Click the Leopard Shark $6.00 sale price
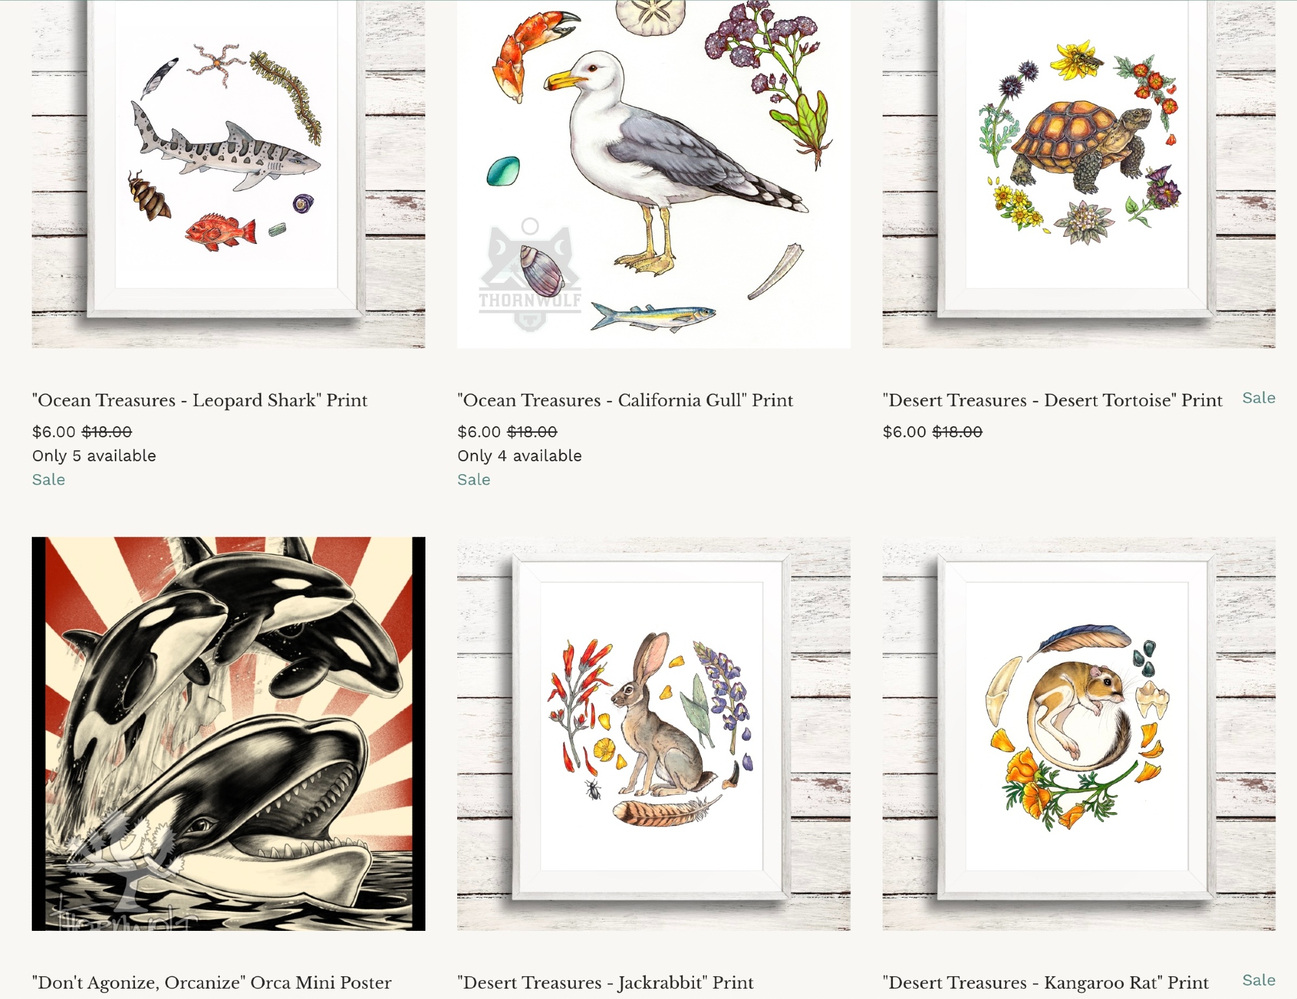 54,432
